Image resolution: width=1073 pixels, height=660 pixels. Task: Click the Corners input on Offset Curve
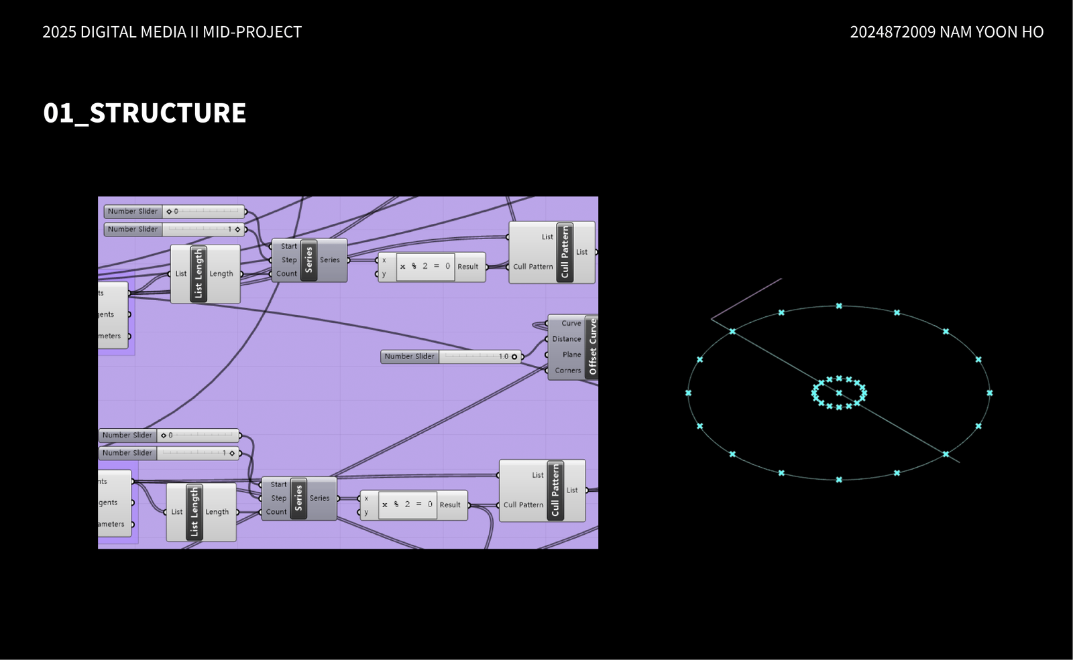567,371
